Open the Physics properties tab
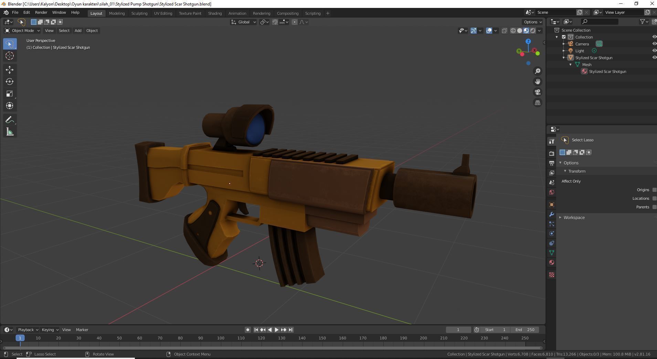The height and width of the screenshot is (359, 657). coord(552,233)
